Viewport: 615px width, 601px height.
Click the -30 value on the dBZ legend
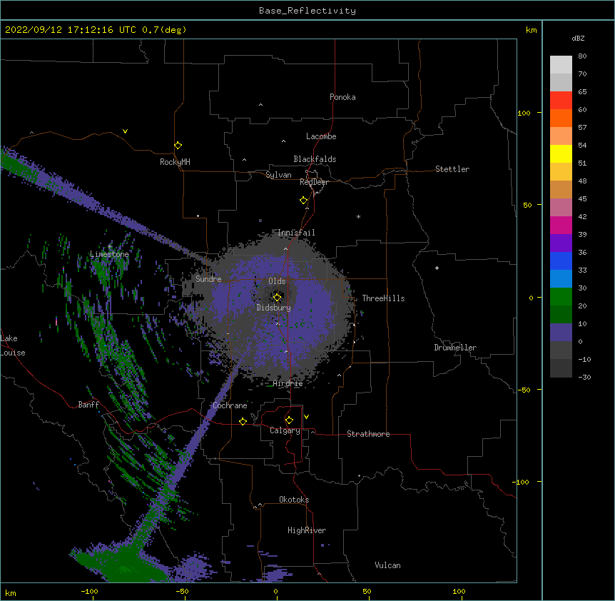[584, 377]
